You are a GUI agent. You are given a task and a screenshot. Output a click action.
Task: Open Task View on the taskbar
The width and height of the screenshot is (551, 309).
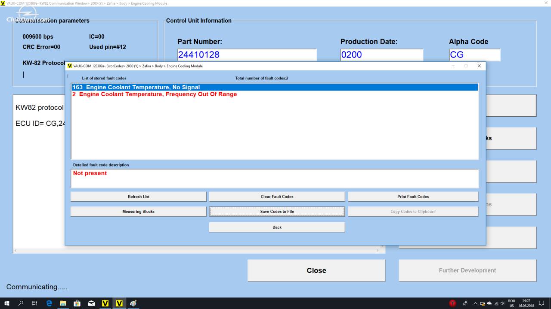click(x=34, y=303)
